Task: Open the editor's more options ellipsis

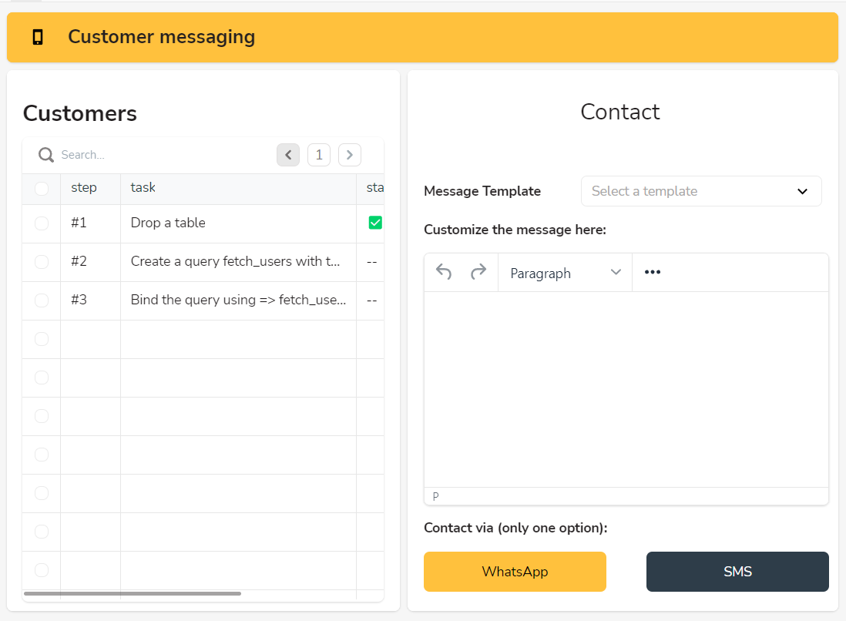Action: click(653, 273)
